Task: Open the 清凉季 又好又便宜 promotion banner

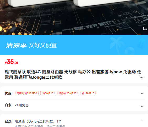Action: [74, 45]
